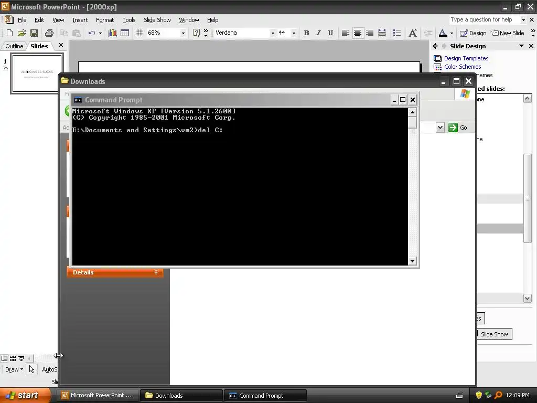
Task: Close the Slide Design task pane
Action: tap(531, 46)
